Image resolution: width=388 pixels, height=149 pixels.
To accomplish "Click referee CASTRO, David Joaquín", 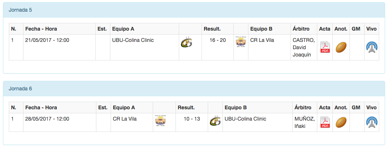I will click(303, 47).
